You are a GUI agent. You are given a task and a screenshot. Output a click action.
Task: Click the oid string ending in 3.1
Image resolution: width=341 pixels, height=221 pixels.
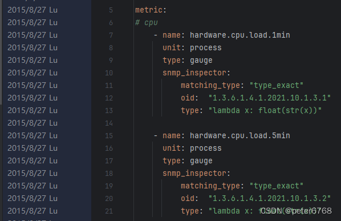click(x=270, y=98)
